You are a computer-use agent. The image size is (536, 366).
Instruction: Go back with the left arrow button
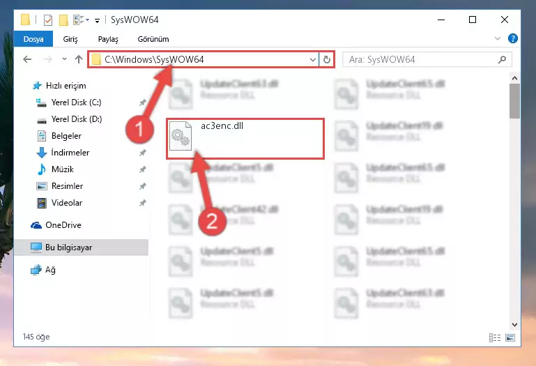point(27,59)
